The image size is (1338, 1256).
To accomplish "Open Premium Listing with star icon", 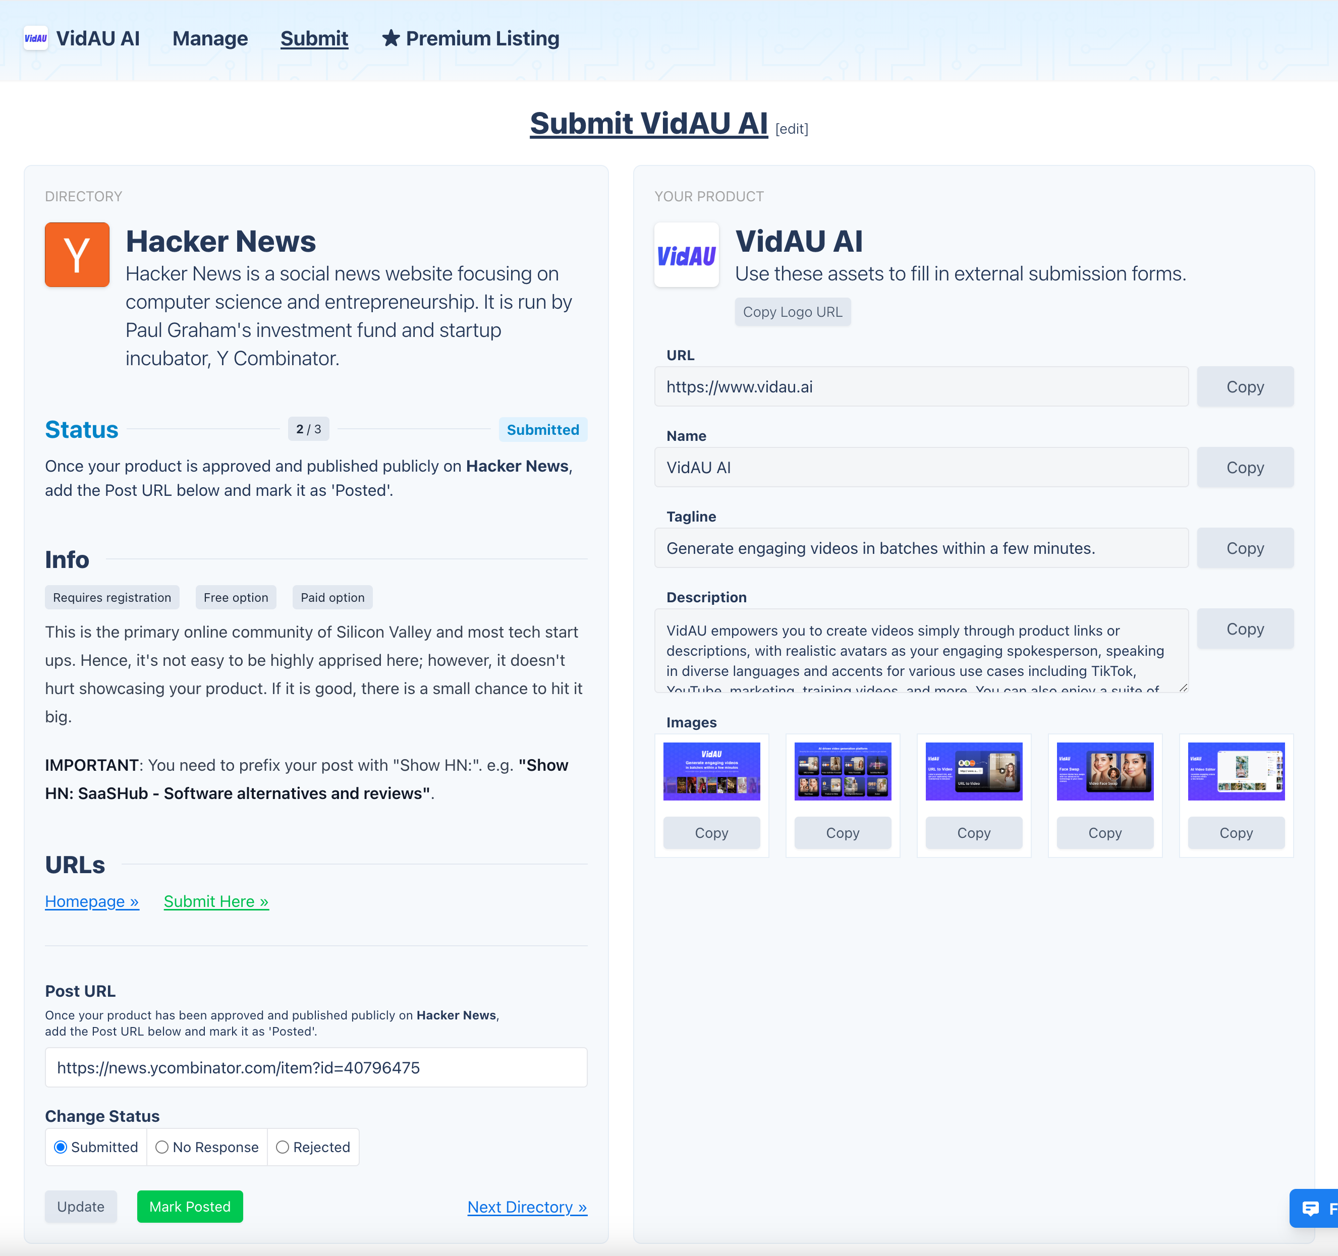I will click(470, 38).
